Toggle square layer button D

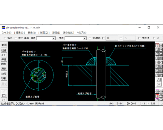click(x=161, y=67)
